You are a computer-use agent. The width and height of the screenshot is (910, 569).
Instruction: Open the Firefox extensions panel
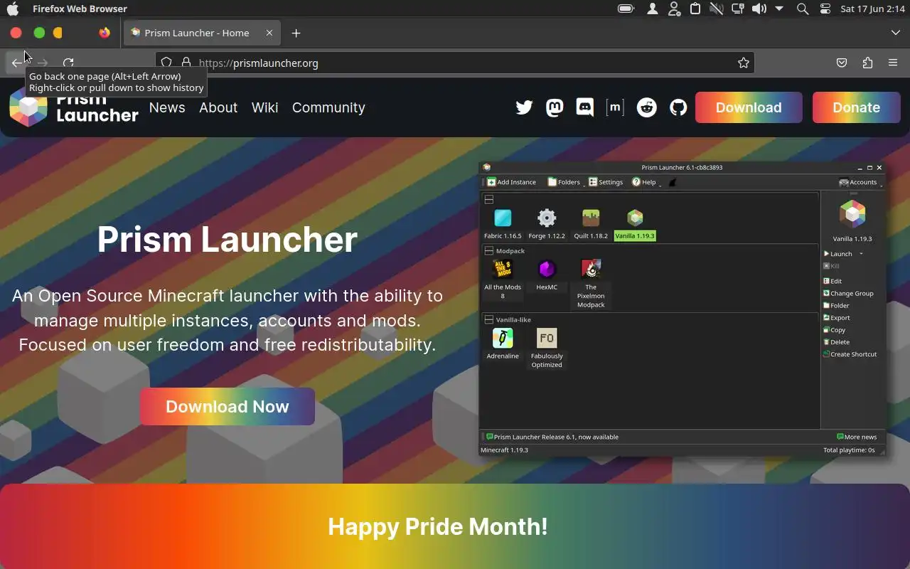coord(867,63)
